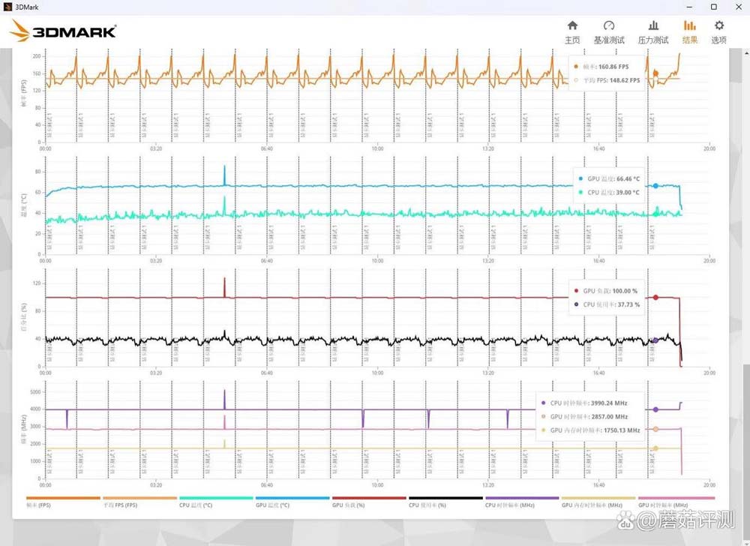Toggle the GPU 负载 (%) legend series
The width and height of the screenshot is (750, 546).
click(369, 502)
